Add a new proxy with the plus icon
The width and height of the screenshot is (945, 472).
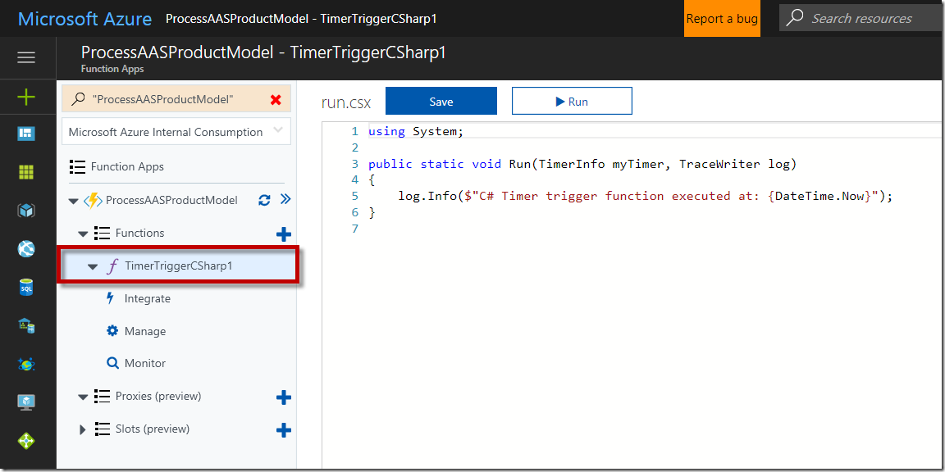(284, 397)
